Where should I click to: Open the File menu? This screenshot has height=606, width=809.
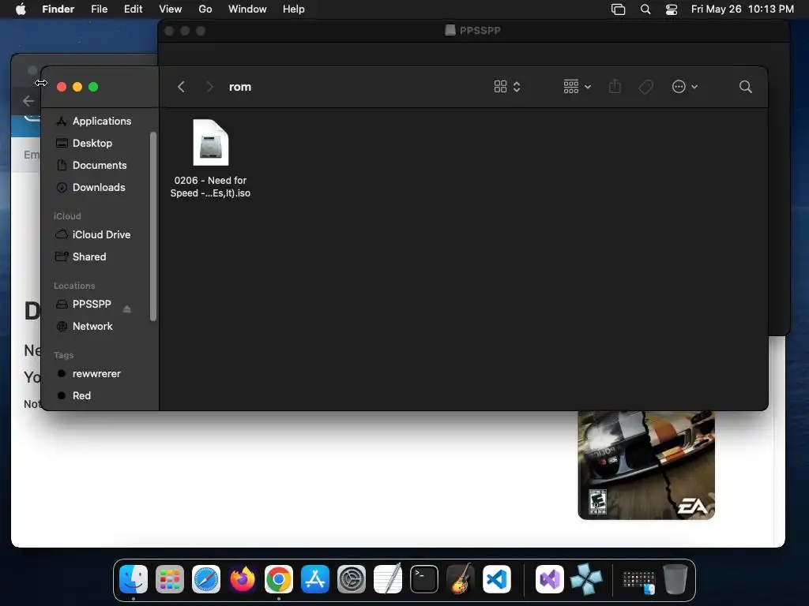click(99, 9)
